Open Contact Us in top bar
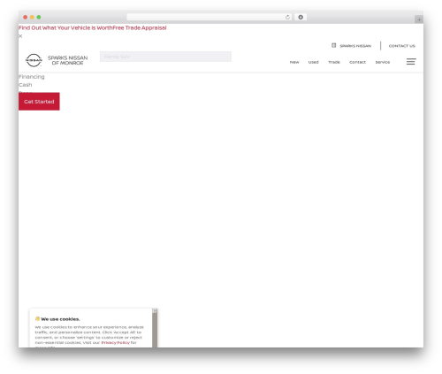 (402, 46)
